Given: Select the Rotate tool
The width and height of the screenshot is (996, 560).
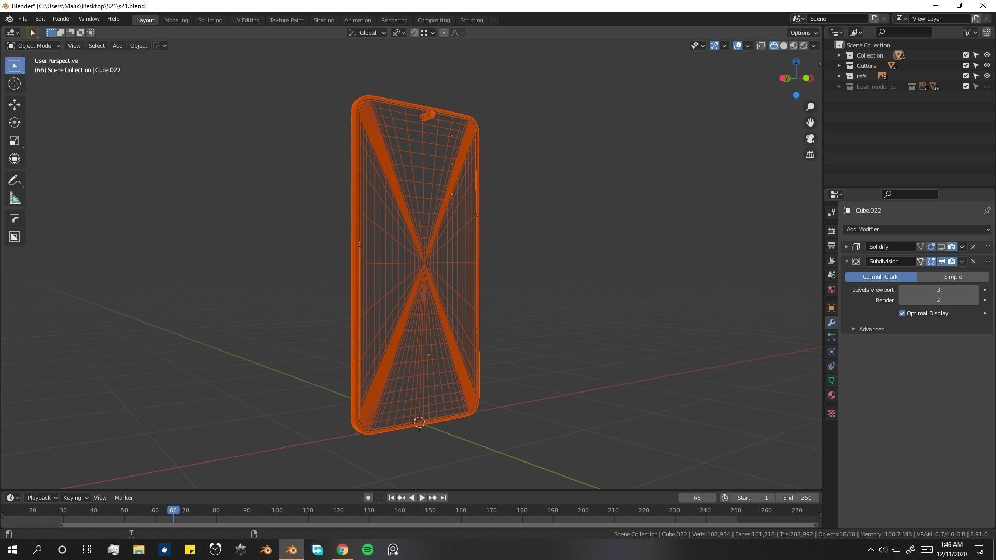Looking at the screenshot, I should [x=14, y=122].
